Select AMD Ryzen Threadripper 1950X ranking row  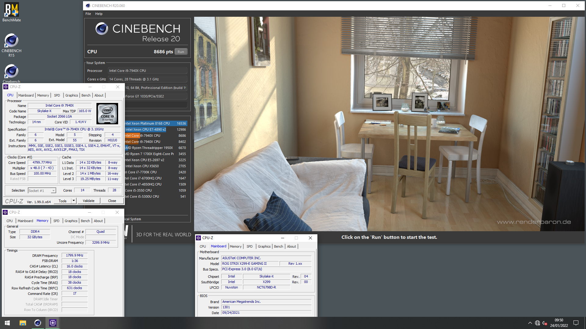coord(156,148)
